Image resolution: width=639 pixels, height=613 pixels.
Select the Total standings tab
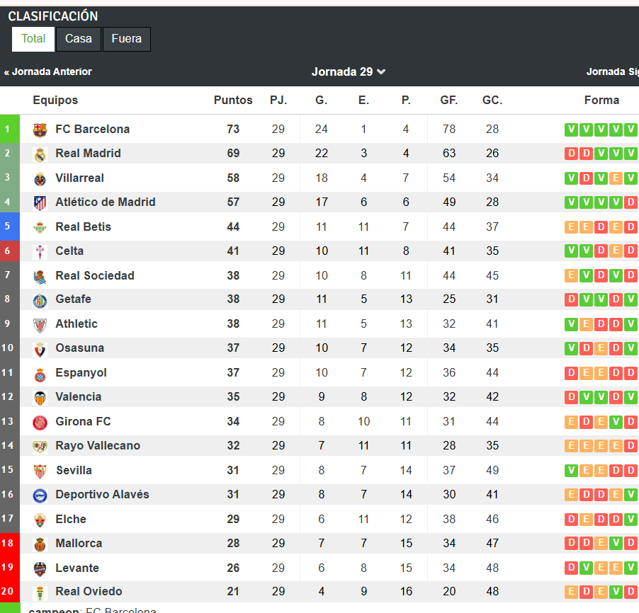click(x=33, y=39)
